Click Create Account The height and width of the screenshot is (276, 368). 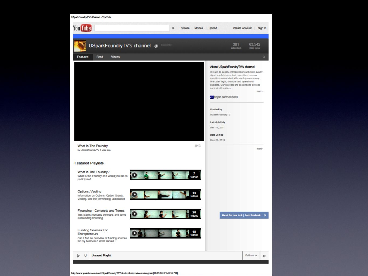click(242, 28)
